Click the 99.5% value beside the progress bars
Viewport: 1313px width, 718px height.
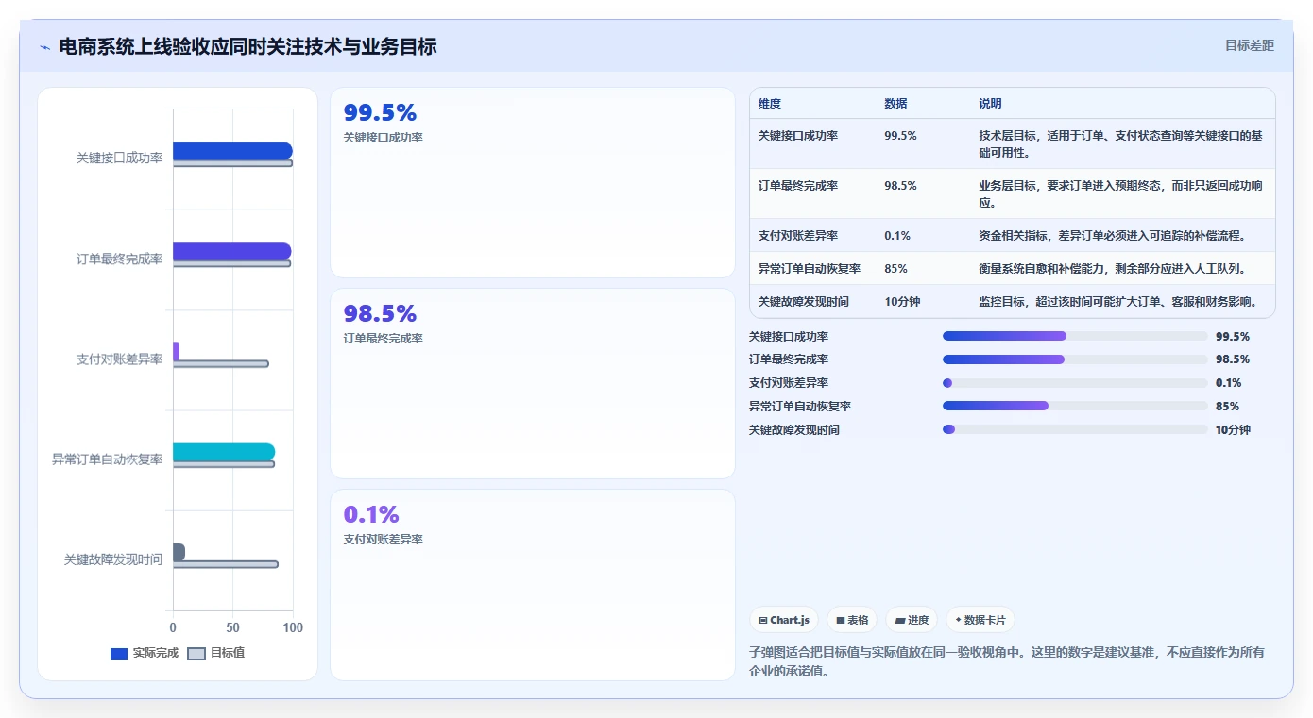(x=1233, y=337)
